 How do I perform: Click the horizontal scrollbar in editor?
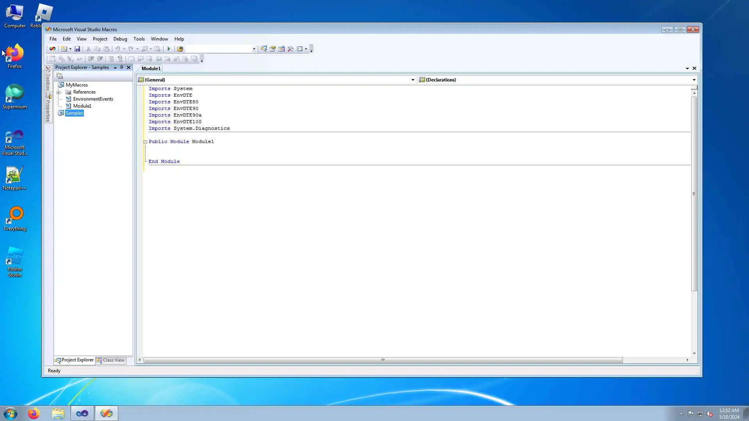click(x=382, y=360)
